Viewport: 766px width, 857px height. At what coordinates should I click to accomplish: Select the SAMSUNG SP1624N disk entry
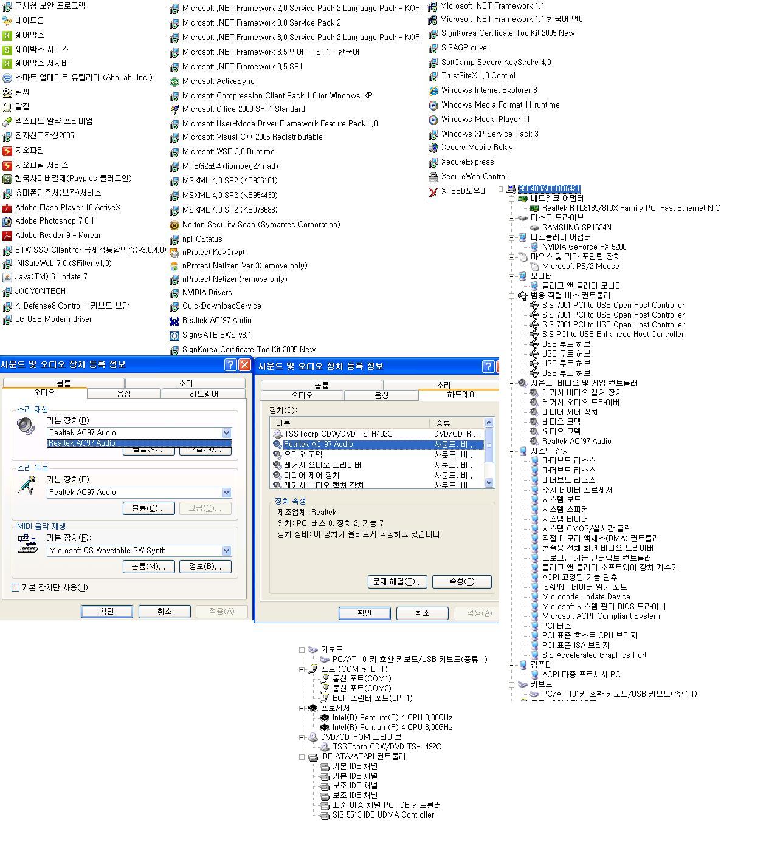click(576, 228)
